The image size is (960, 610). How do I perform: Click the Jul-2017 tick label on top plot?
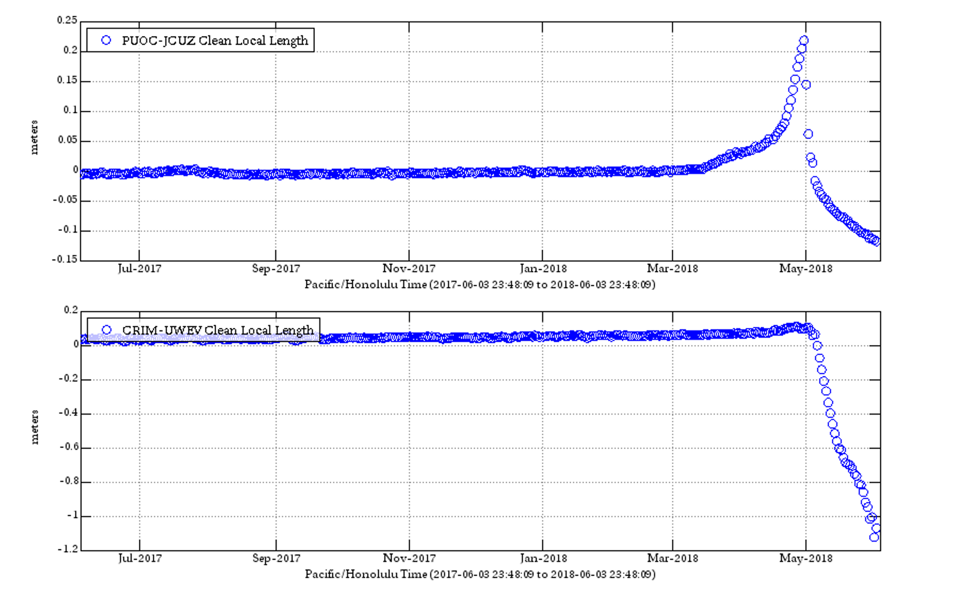139,269
